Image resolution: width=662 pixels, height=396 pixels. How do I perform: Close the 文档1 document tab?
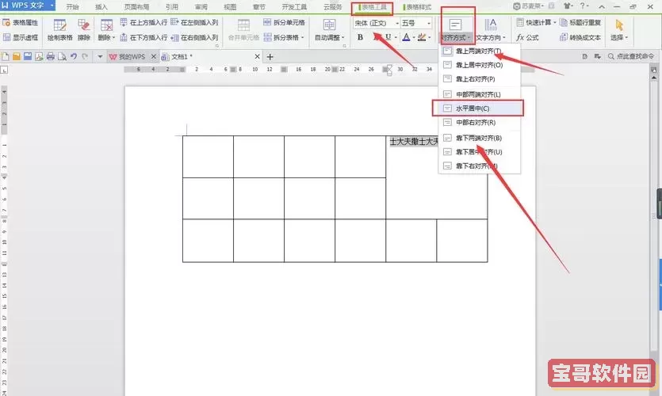pyautogui.click(x=257, y=56)
